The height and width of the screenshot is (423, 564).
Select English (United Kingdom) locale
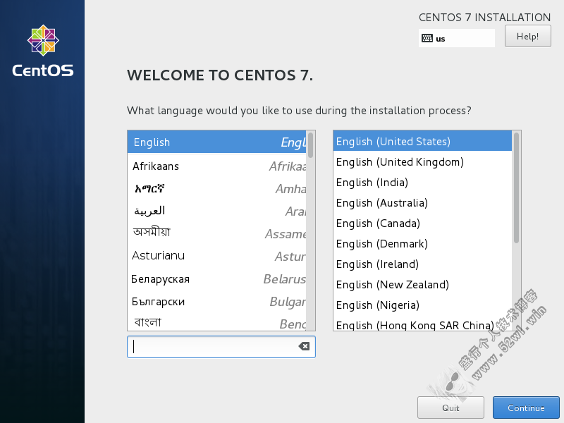tap(422, 162)
